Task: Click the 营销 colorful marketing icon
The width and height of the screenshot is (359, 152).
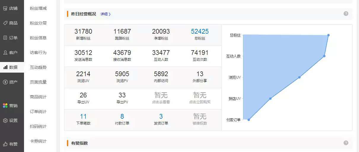Action: pyautogui.click(x=5, y=106)
